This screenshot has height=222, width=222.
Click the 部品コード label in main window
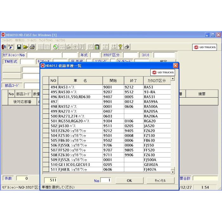tap(12, 86)
